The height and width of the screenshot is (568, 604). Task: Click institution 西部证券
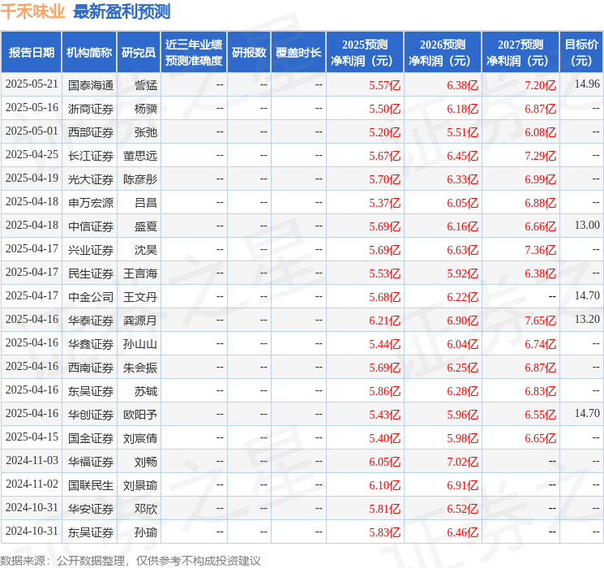(91, 132)
